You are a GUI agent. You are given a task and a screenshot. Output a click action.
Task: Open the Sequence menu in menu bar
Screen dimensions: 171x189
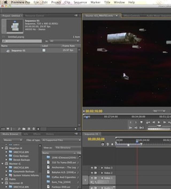(x=80, y=2)
